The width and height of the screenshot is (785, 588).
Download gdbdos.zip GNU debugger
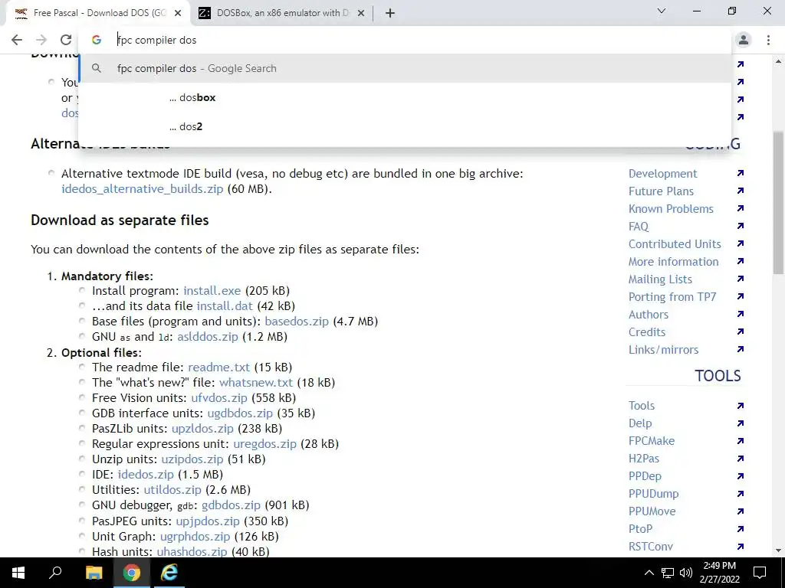point(231,505)
